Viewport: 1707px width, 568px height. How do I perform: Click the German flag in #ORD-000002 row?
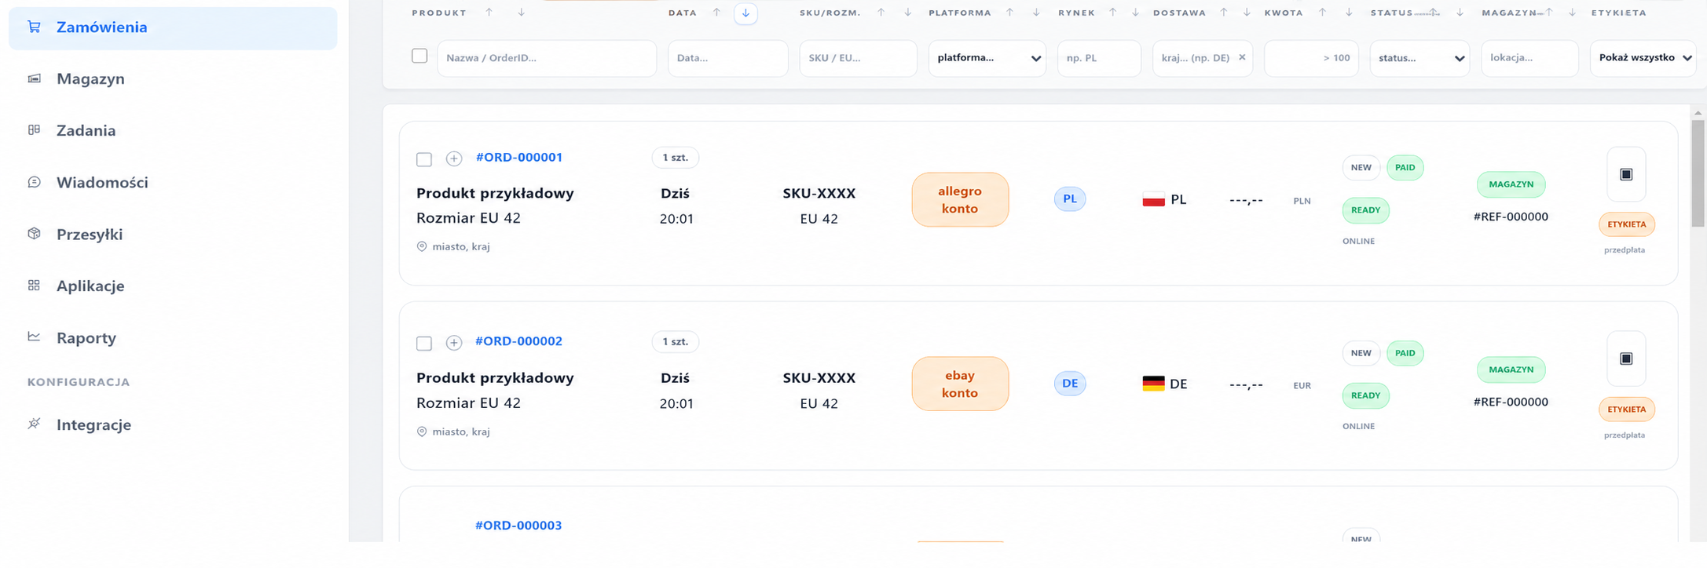[x=1153, y=384]
